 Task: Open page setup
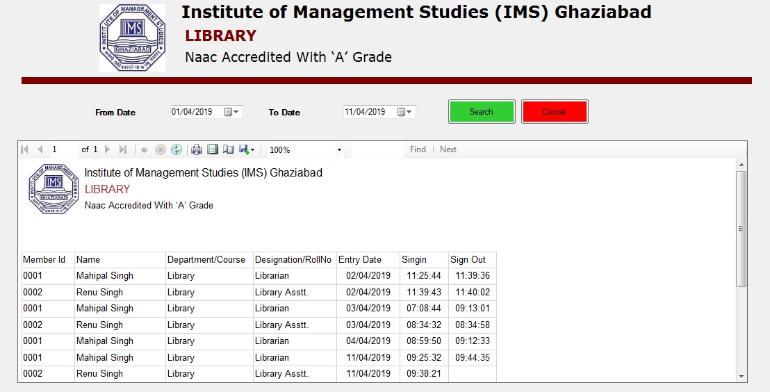pos(229,149)
